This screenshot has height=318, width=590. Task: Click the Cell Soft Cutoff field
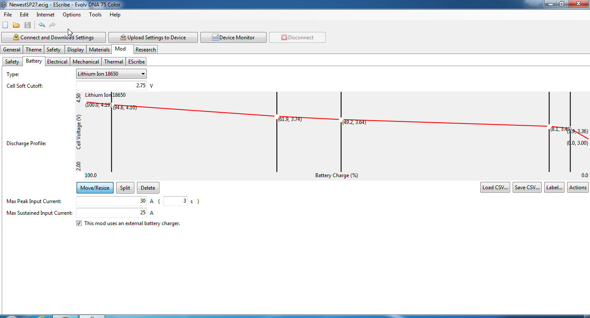tap(111, 86)
